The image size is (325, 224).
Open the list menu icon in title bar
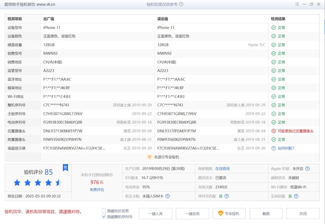(x=297, y=4)
